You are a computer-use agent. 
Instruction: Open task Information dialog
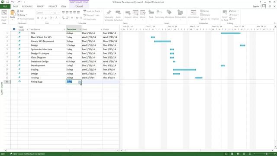(x=193, y=14)
